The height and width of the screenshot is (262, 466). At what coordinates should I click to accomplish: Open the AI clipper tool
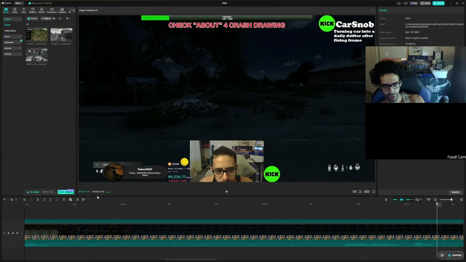(x=33, y=192)
